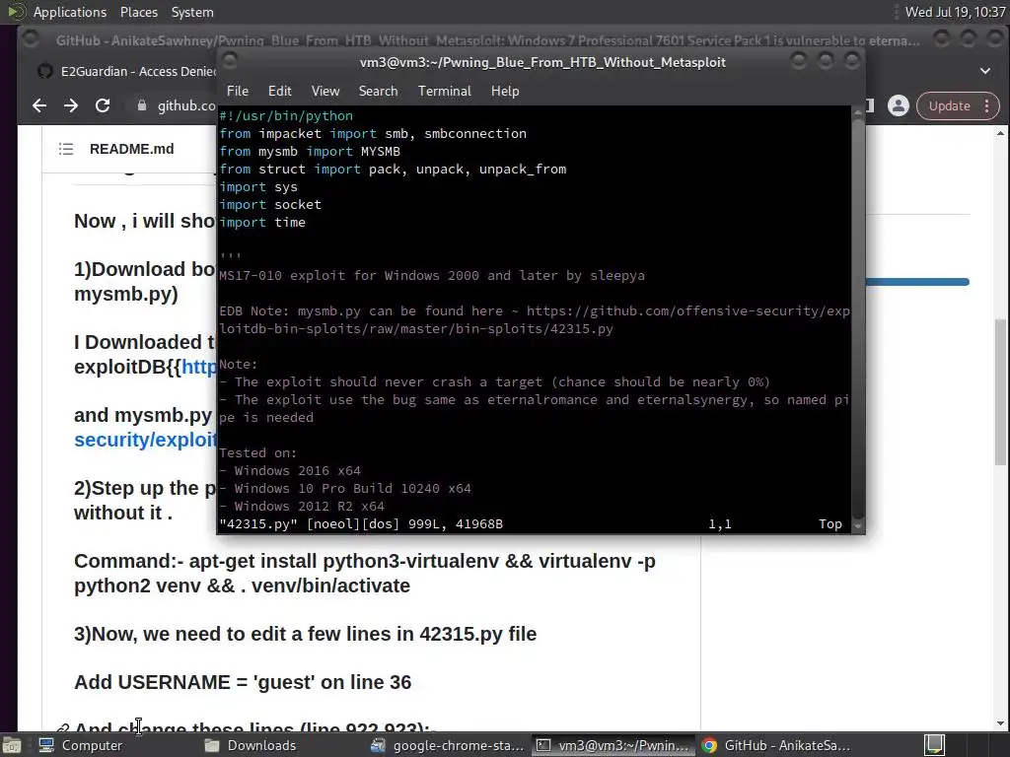Viewport: 1010px width, 757px height.
Task: Open the terminal Edit menu
Action: [279, 91]
